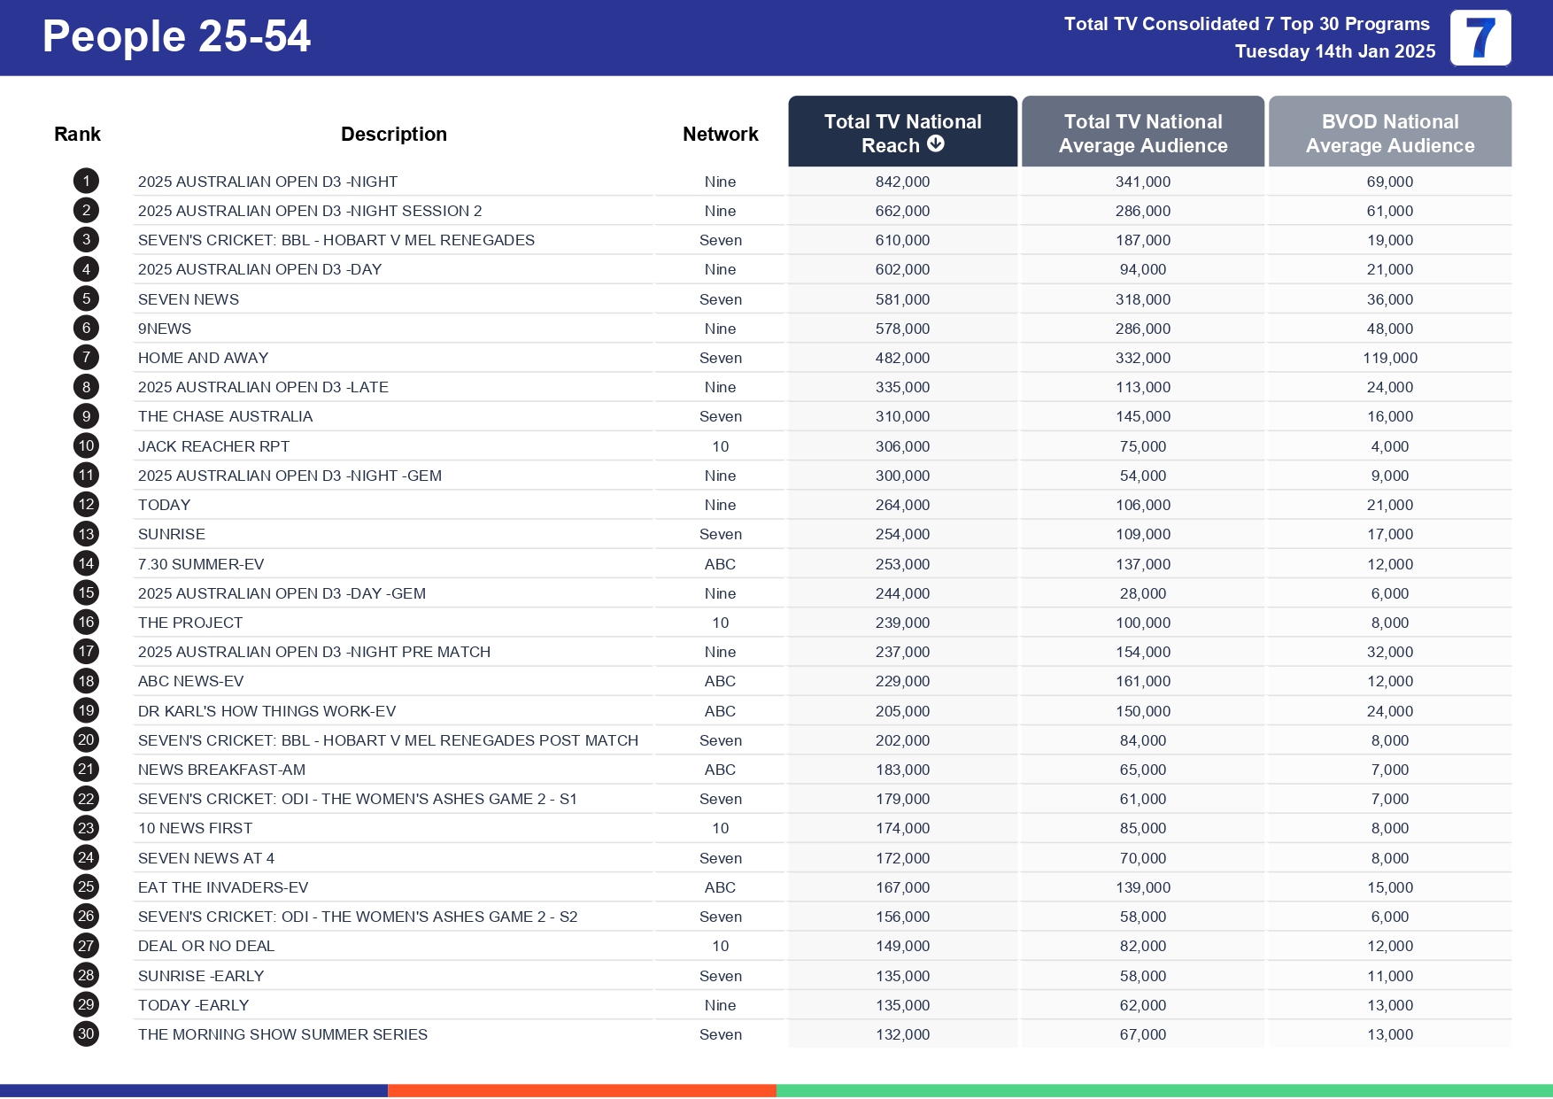The image size is (1553, 1099).
Task: Select the rank 1 circle badge
Action: pyautogui.click(x=85, y=181)
